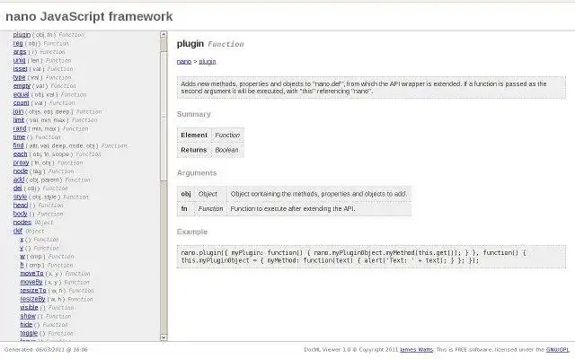The height and width of the screenshot is (359, 575).
Task: Click the sidebar scroll up arrow
Action: click(164, 34)
